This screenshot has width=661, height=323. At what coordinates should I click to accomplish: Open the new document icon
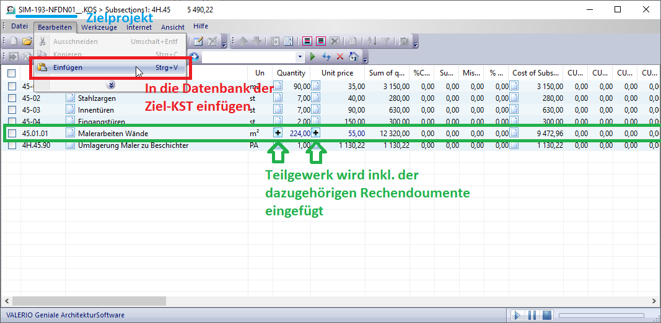(x=14, y=41)
